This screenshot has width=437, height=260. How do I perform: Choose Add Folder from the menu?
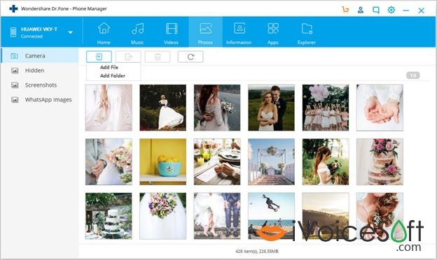[x=113, y=75]
